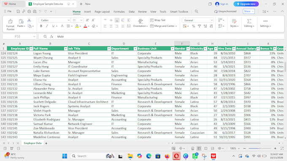The height and width of the screenshot is (161, 287).
Task: Click the Zoom Out minus icon
Action: [244, 148]
